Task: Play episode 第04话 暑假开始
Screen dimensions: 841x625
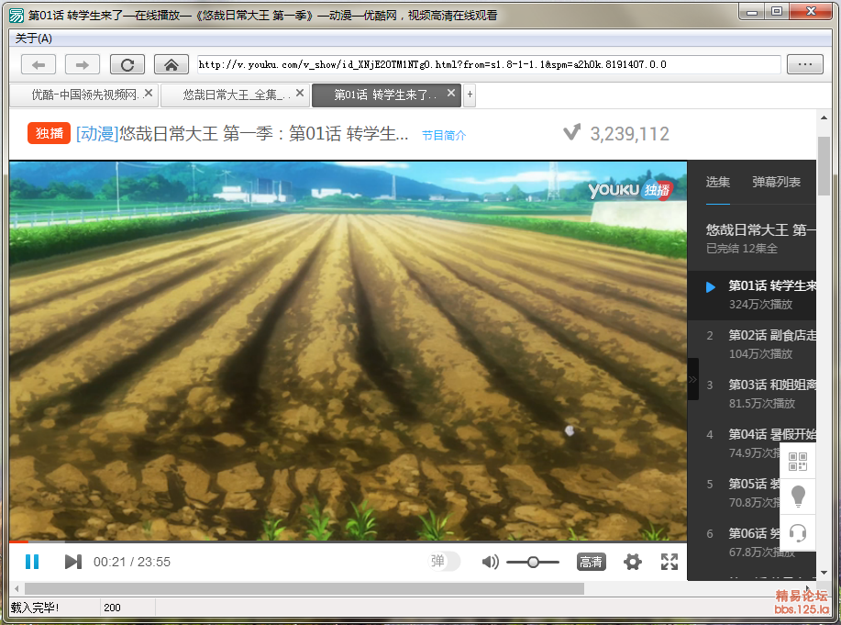Action: (x=752, y=443)
